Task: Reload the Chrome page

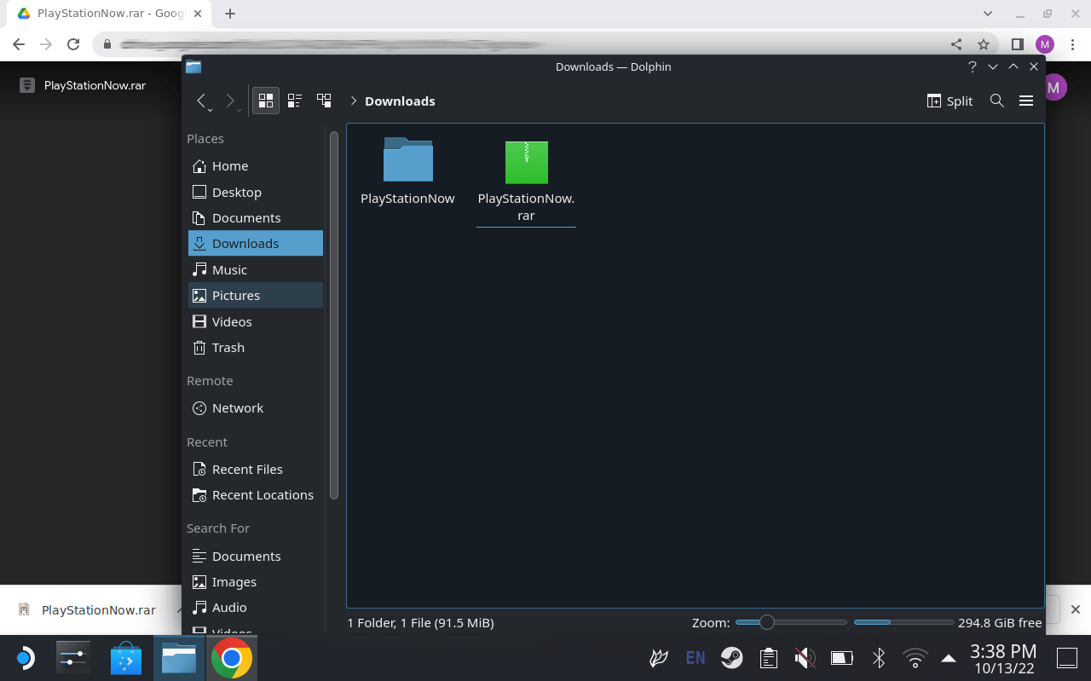Action: click(x=73, y=44)
